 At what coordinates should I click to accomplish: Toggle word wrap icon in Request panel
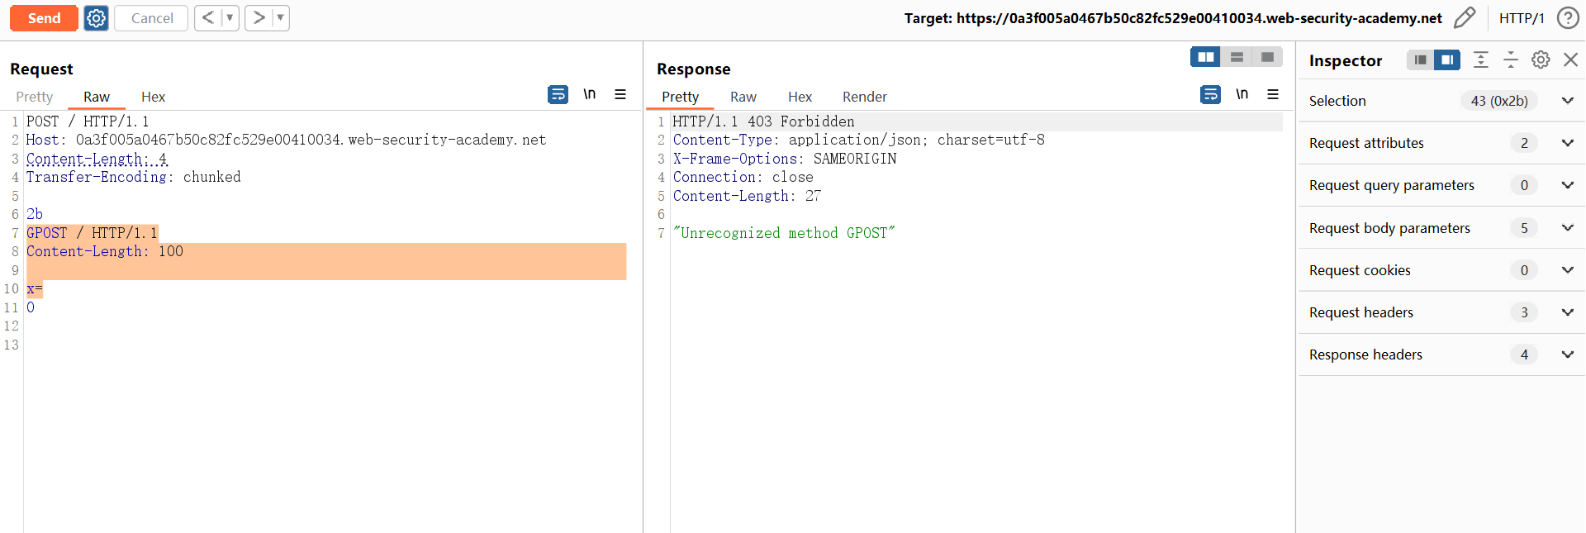pos(558,95)
